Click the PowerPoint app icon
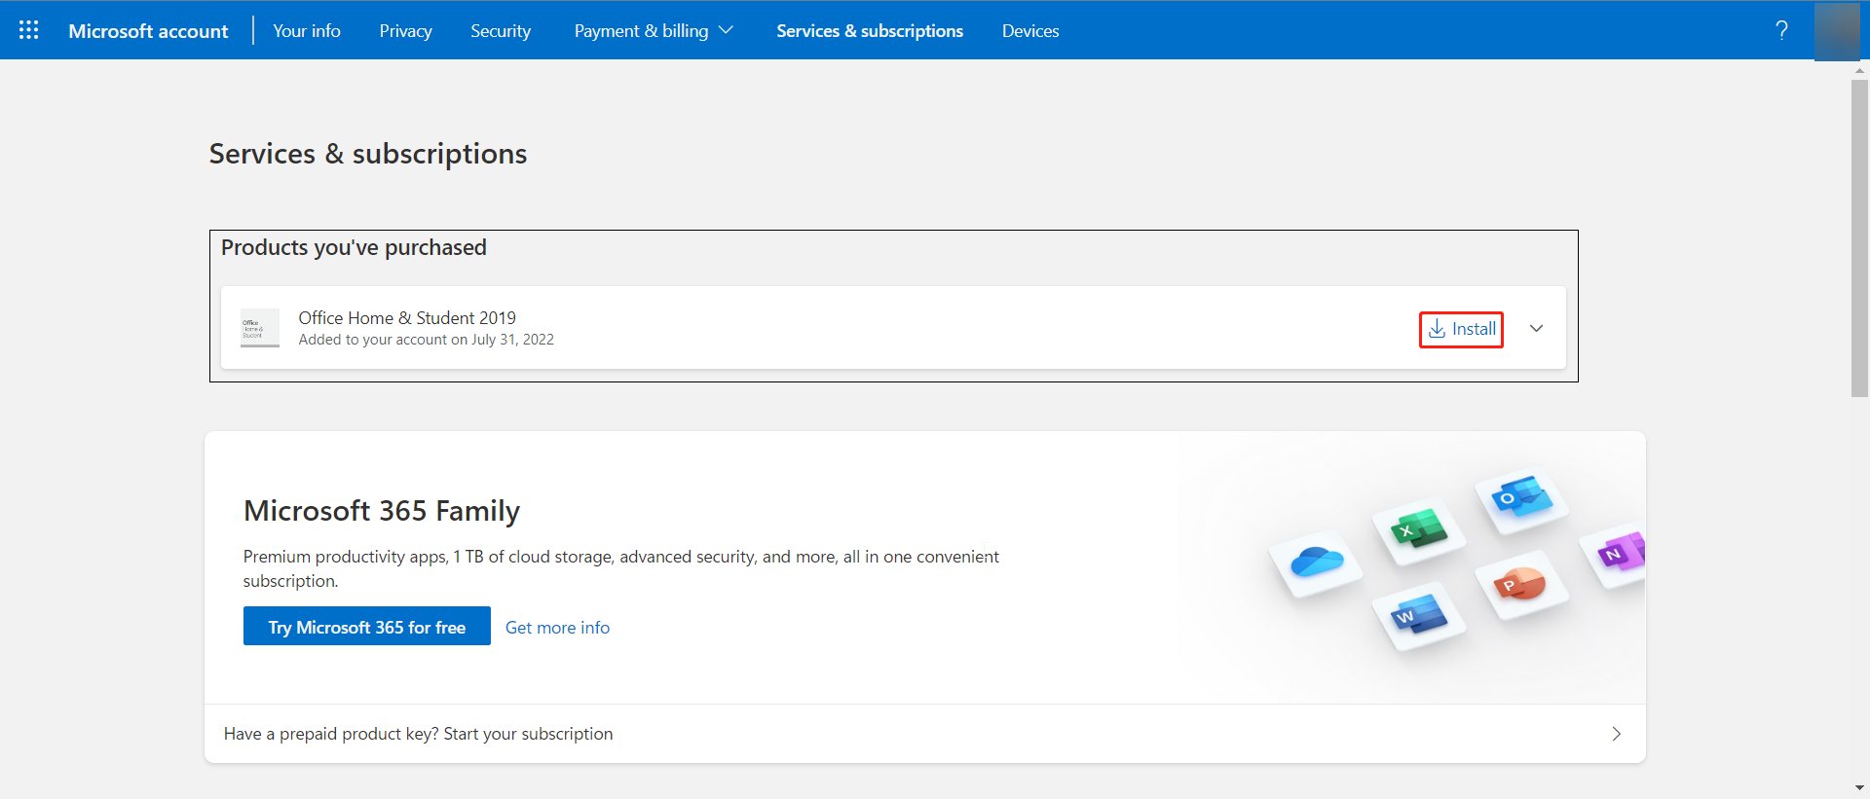Image resolution: width=1870 pixels, height=799 pixels. (1521, 584)
